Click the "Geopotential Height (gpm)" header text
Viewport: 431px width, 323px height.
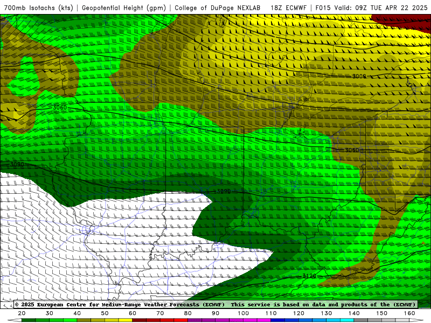pyautogui.click(x=124, y=8)
